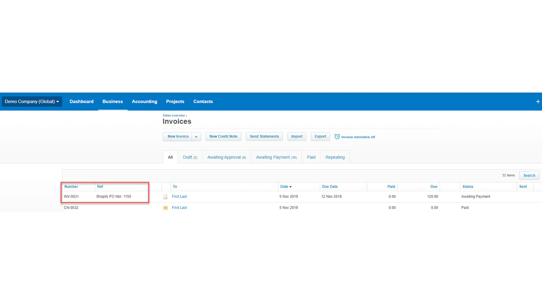Click First Last contact on the INV-0031 row
This screenshot has height=305, width=542.
click(x=180, y=196)
